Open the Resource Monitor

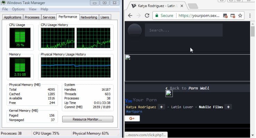(88, 119)
